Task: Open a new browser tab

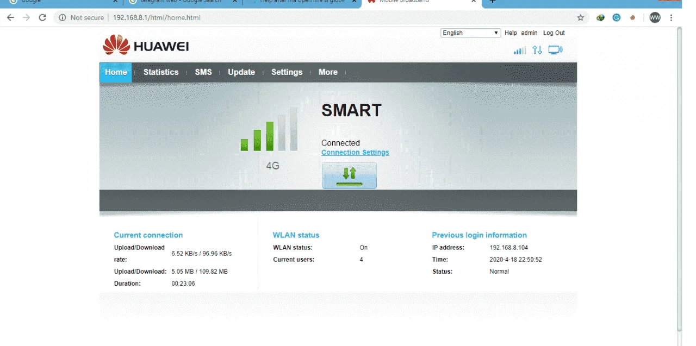Action: (x=493, y=2)
